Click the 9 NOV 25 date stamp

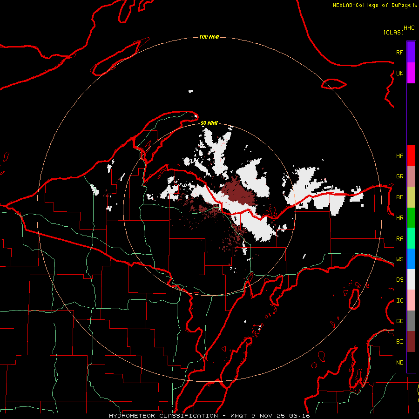coord(268,416)
